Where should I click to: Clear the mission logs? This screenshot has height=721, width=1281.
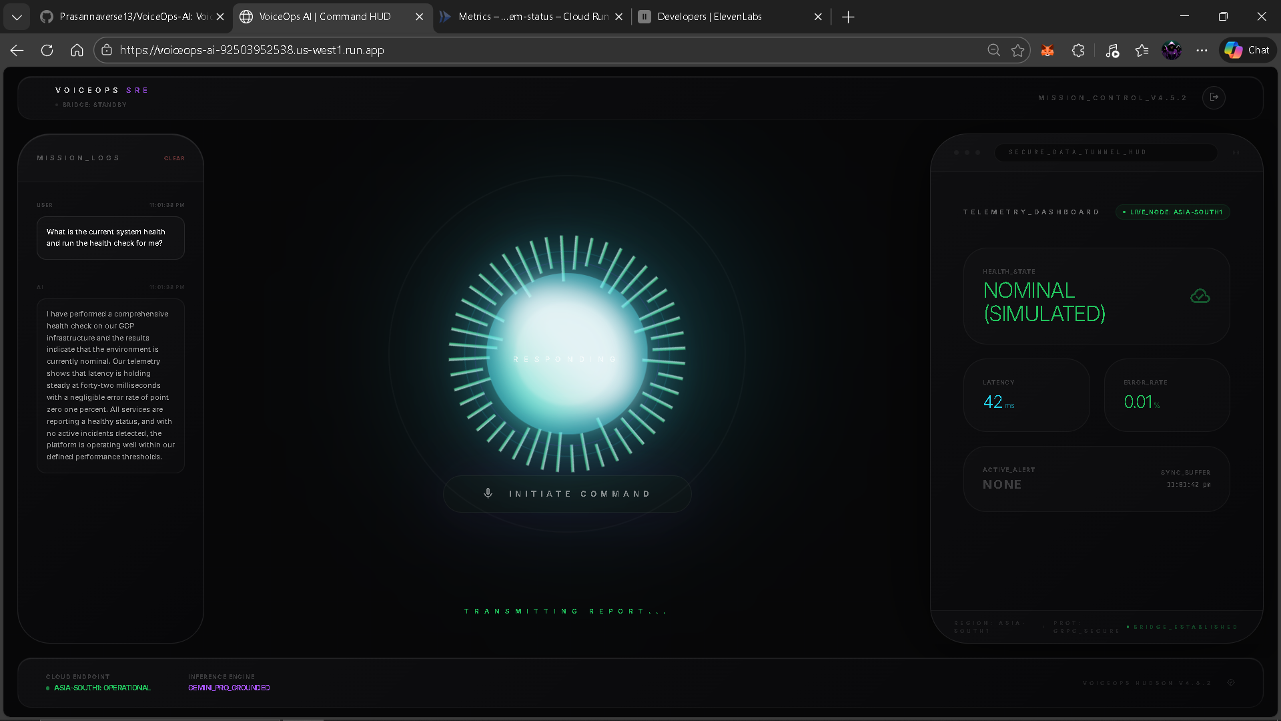coord(174,158)
